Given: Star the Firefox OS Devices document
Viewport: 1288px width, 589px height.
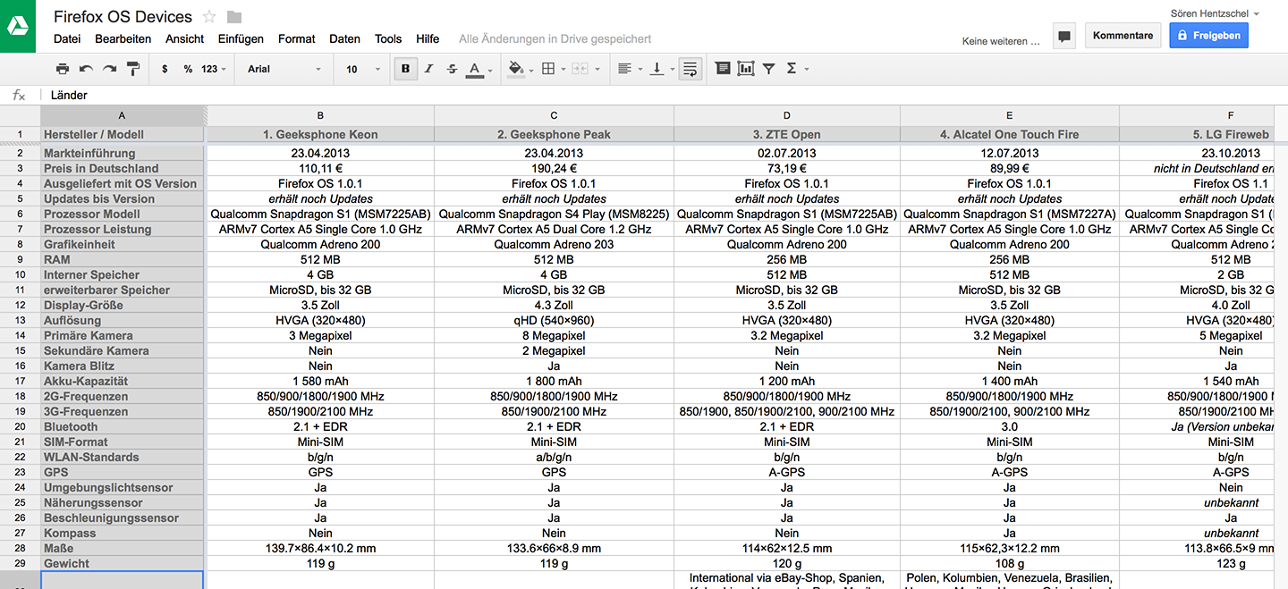Looking at the screenshot, I should pos(209,17).
